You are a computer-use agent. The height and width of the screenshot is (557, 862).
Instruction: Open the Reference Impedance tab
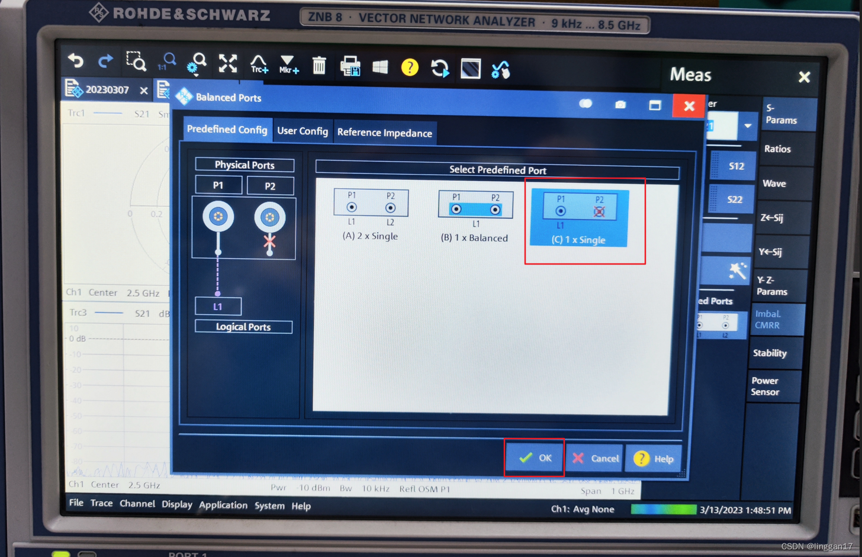[385, 133]
